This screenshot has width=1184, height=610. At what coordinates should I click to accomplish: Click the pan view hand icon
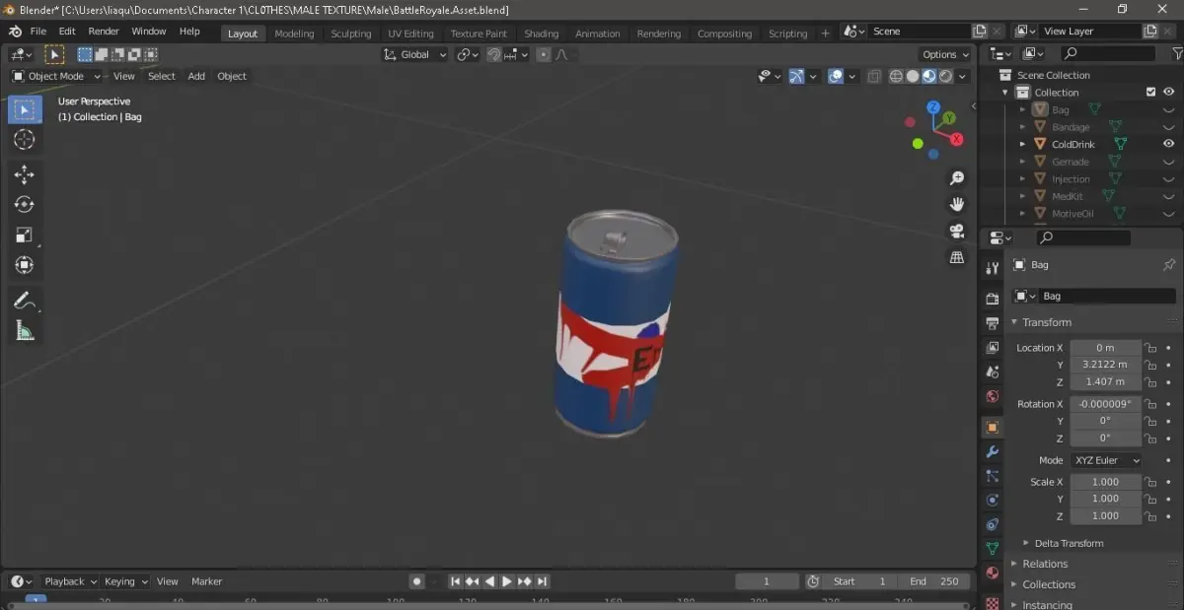coord(956,204)
